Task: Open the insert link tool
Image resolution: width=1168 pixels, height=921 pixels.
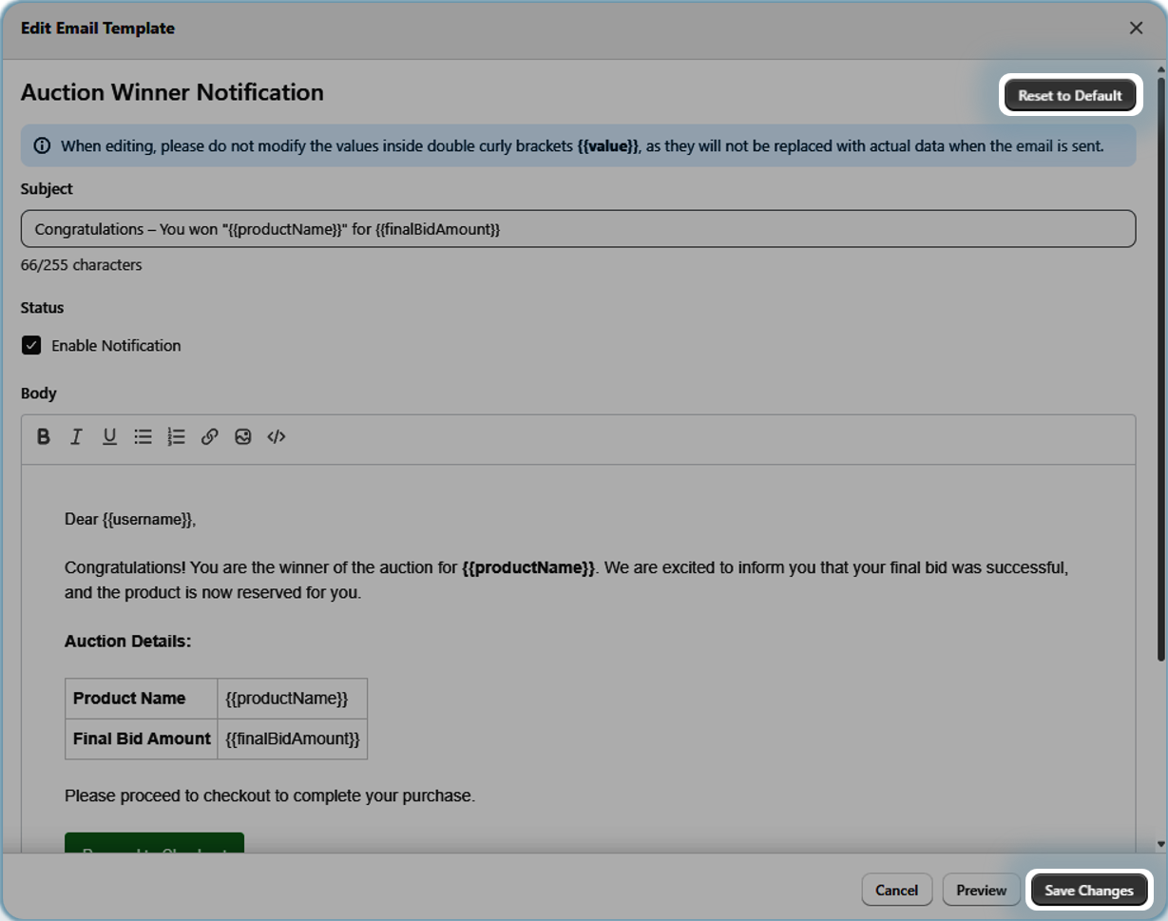Action: 210,437
